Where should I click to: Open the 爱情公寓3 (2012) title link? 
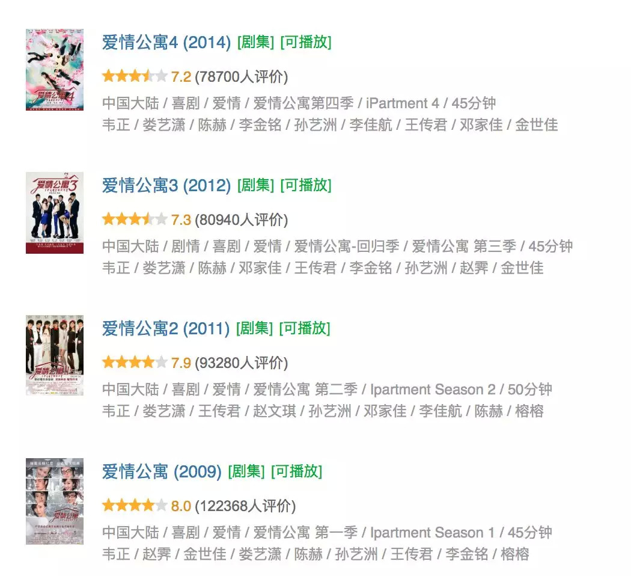[x=166, y=186]
